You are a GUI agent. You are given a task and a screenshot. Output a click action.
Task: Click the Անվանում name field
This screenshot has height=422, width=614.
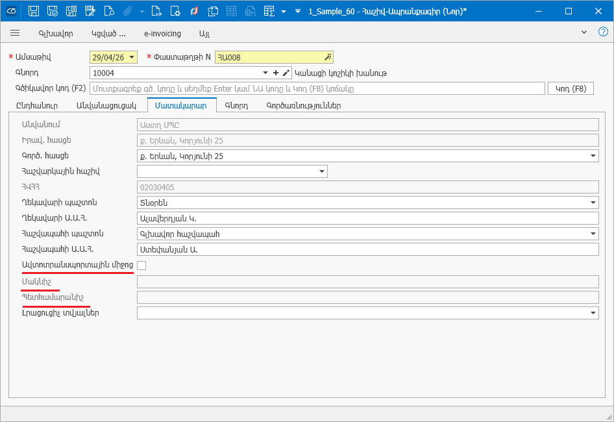(368, 125)
